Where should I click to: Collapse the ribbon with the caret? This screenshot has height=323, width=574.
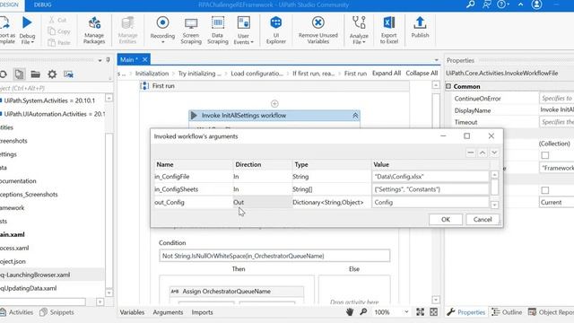[520, 4]
